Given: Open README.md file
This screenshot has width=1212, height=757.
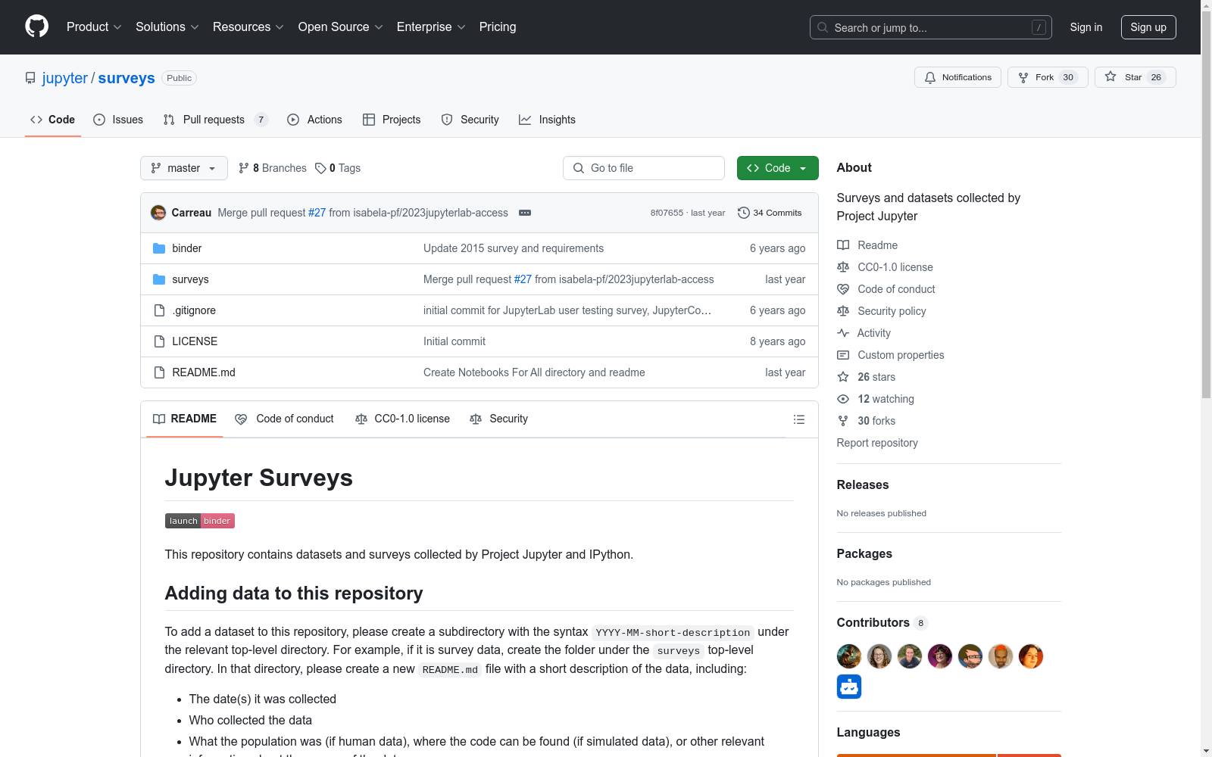Looking at the screenshot, I should pyautogui.click(x=204, y=372).
